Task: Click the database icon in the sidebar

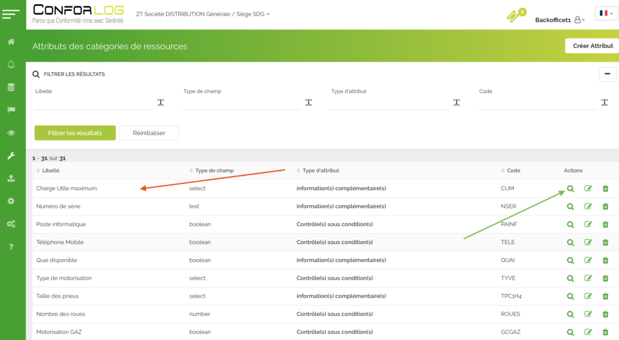Action: point(11,87)
